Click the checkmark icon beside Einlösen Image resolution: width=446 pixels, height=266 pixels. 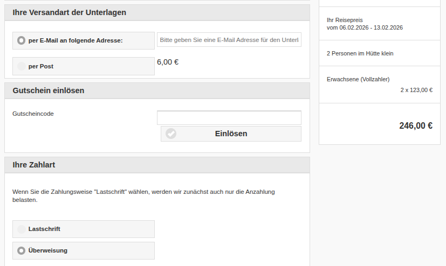[x=171, y=134]
